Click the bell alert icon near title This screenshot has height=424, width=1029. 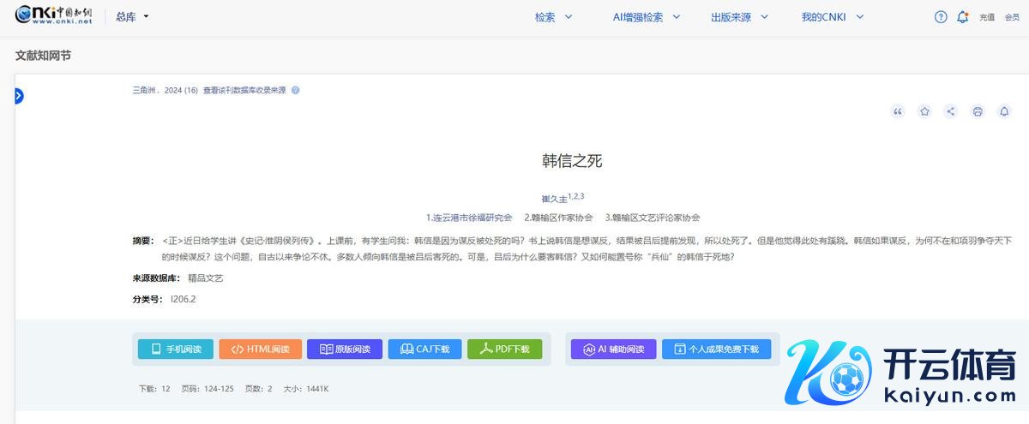1004,111
